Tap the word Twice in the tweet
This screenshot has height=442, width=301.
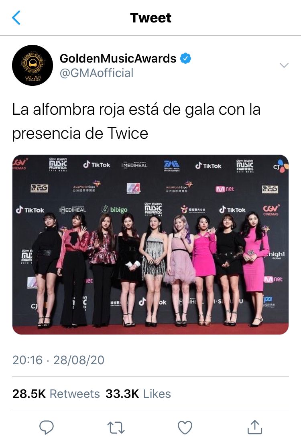(x=128, y=133)
